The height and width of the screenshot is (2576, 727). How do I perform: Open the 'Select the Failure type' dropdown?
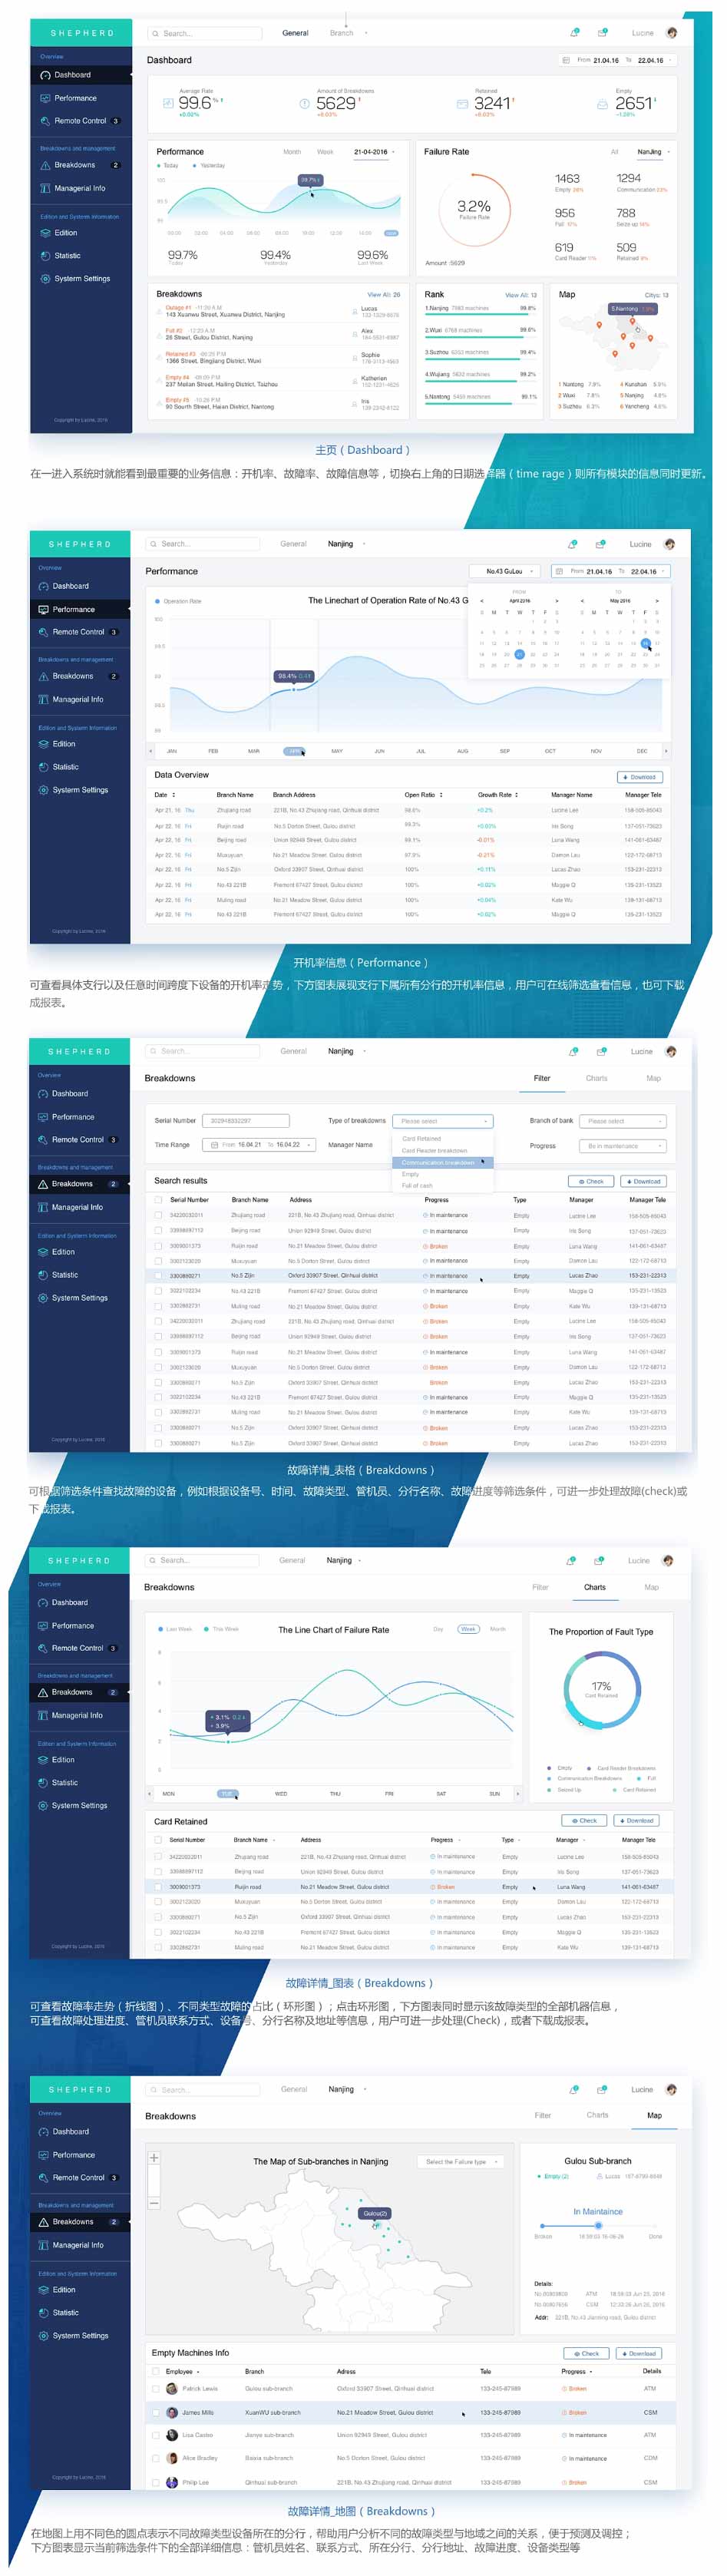(461, 2162)
